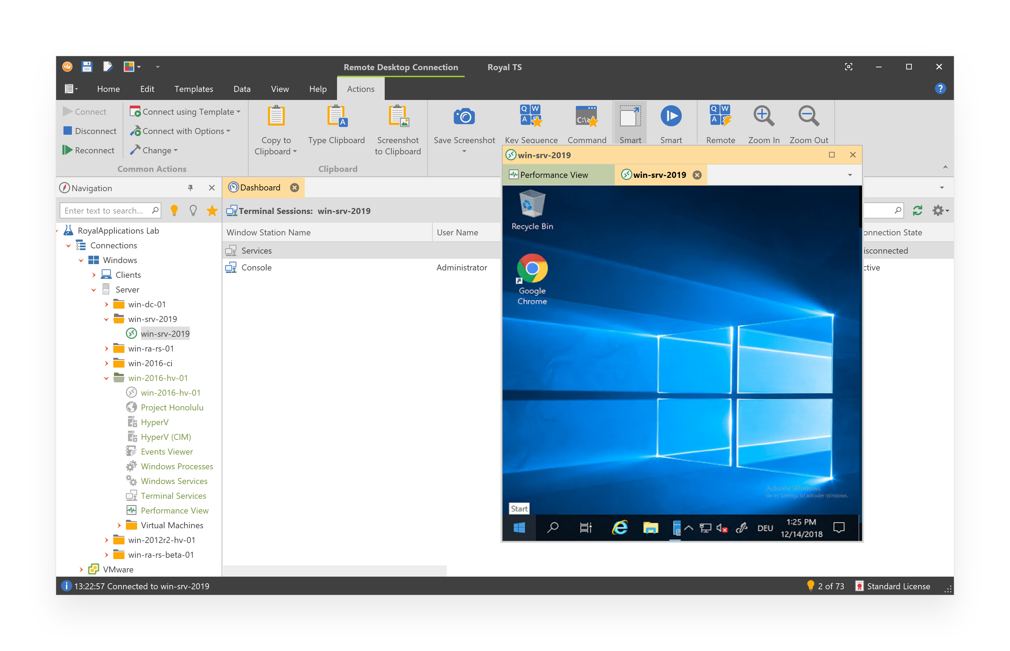Click the Copy to Clipboard icon

(x=276, y=116)
